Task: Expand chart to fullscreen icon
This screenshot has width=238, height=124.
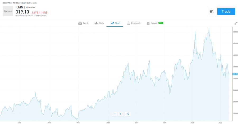Action: pyautogui.click(x=236, y=23)
